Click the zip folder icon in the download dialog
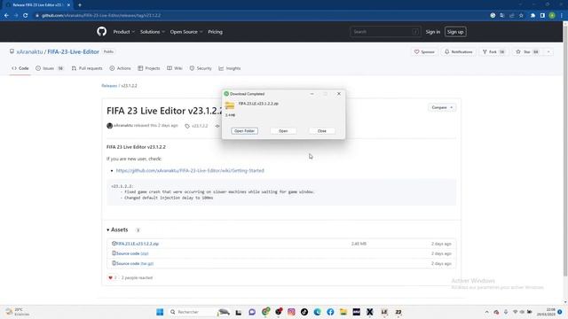The image size is (568, 319). click(x=230, y=105)
